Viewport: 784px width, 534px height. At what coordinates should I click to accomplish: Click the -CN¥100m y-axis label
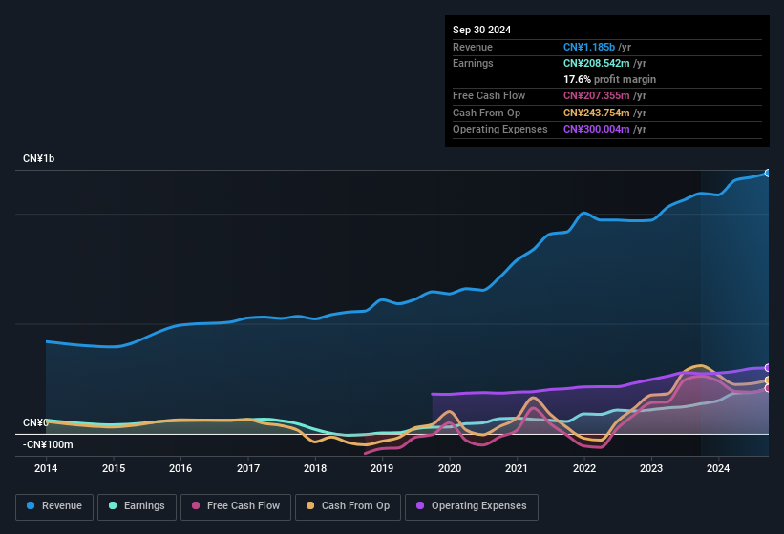coord(48,444)
